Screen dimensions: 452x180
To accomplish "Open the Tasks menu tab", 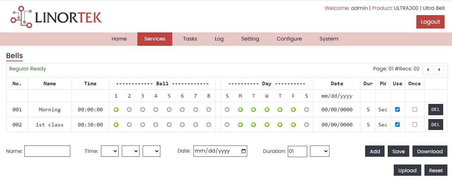I will (x=190, y=39).
